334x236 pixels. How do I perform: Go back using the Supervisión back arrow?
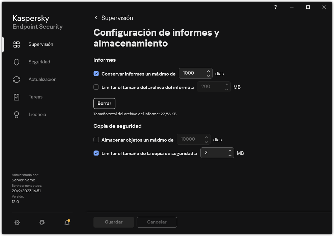coord(96,18)
